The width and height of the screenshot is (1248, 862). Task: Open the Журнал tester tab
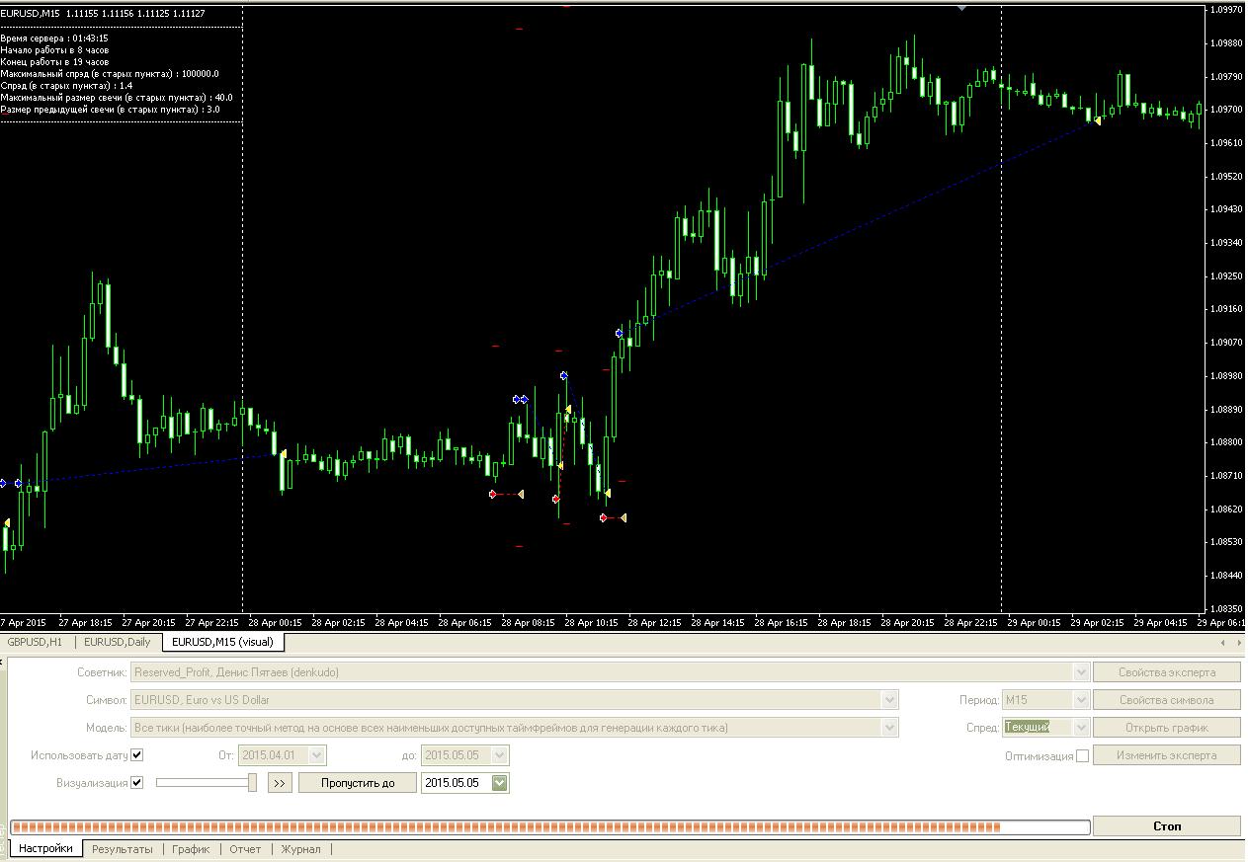pos(300,849)
